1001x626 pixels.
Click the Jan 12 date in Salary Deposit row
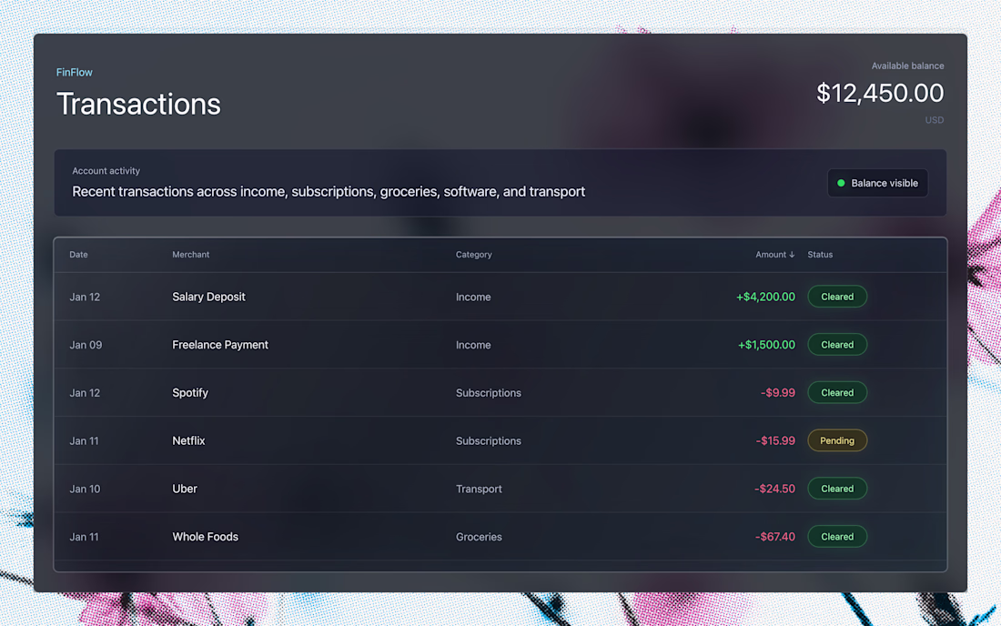click(85, 297)
